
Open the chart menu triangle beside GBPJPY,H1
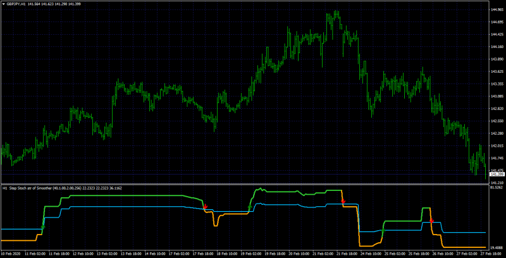pyautogui.click(x=3, y=3)
